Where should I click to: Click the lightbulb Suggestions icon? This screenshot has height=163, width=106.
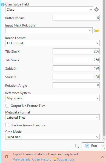coord(55,159)
